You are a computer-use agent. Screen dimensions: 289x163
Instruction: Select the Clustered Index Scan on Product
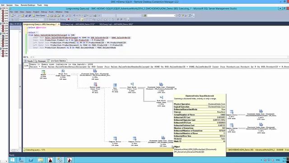tap(161, 84)
